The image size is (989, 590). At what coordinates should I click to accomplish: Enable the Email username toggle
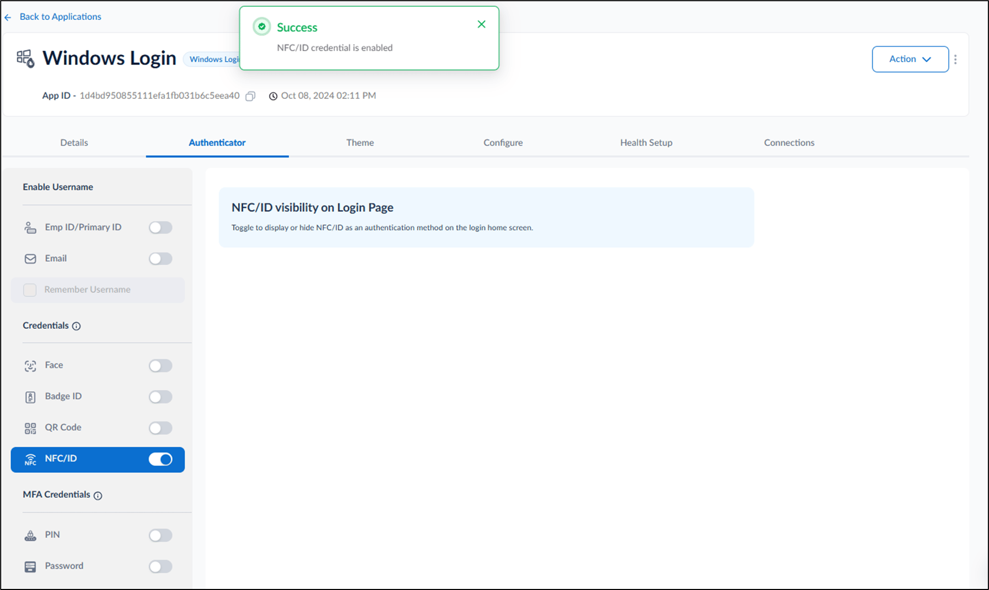pyautogui.click(x=160, y=259)
